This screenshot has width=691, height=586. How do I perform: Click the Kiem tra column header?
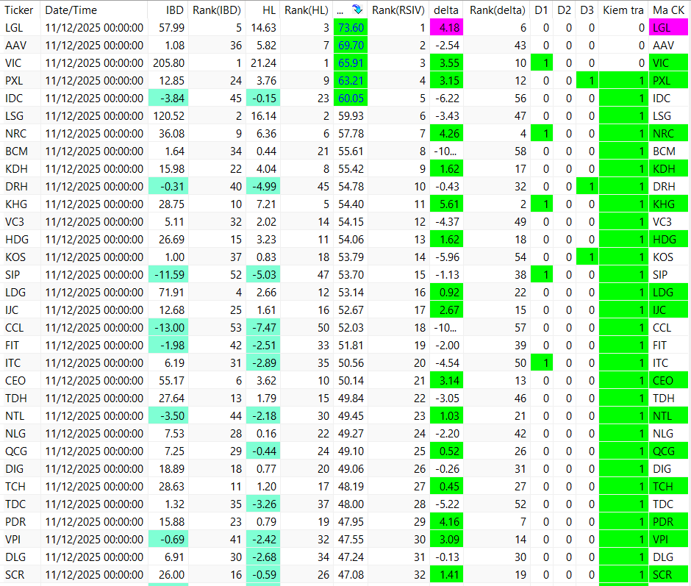[623, 10]
